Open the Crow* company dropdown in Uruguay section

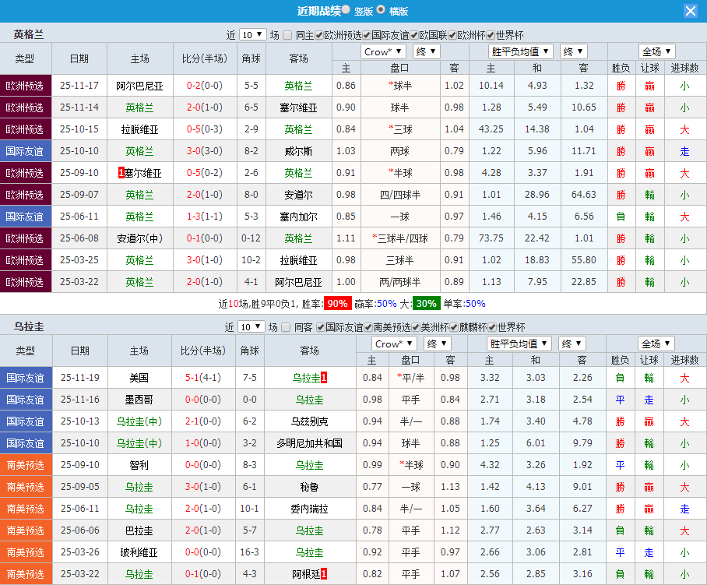[x=393, y=343]
